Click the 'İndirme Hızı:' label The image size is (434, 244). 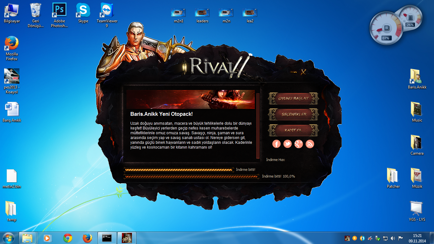pyautogui.click(x=275, y=160)
